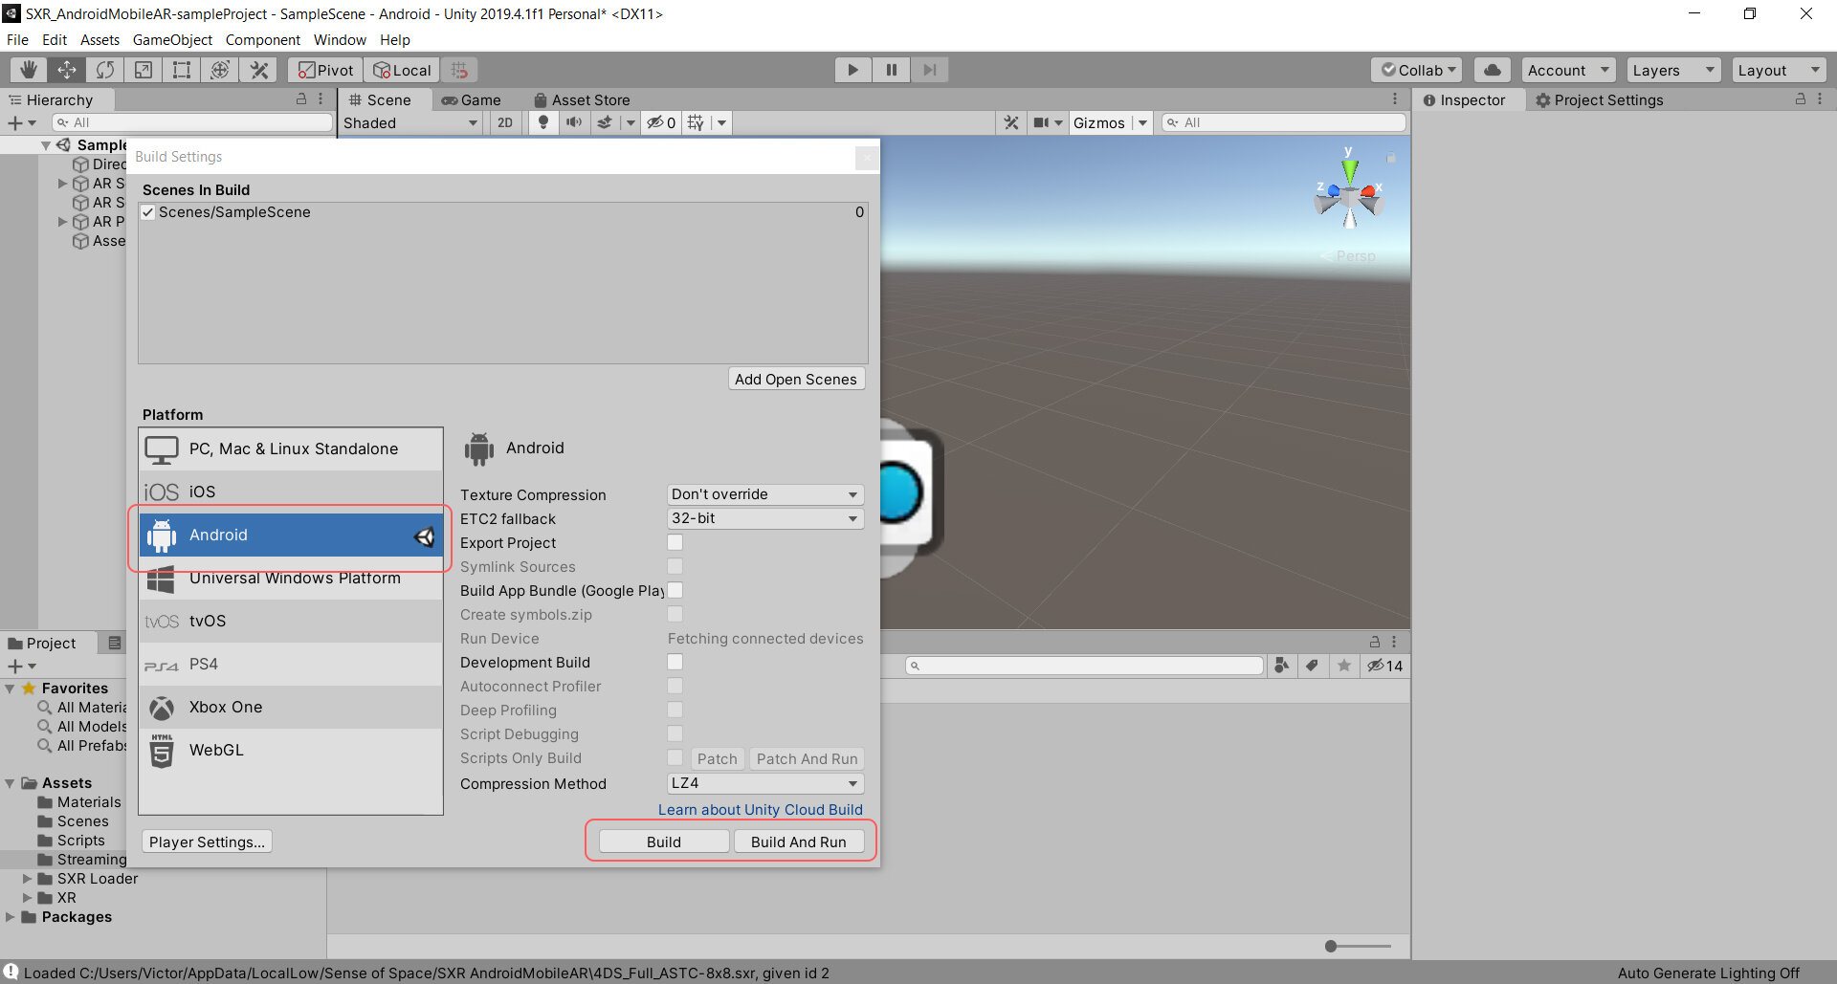This screenshot has height=984, width=1837.
Task: Uncheck Scenes/SampleScene in build list
Action: [x=148, y=212]
